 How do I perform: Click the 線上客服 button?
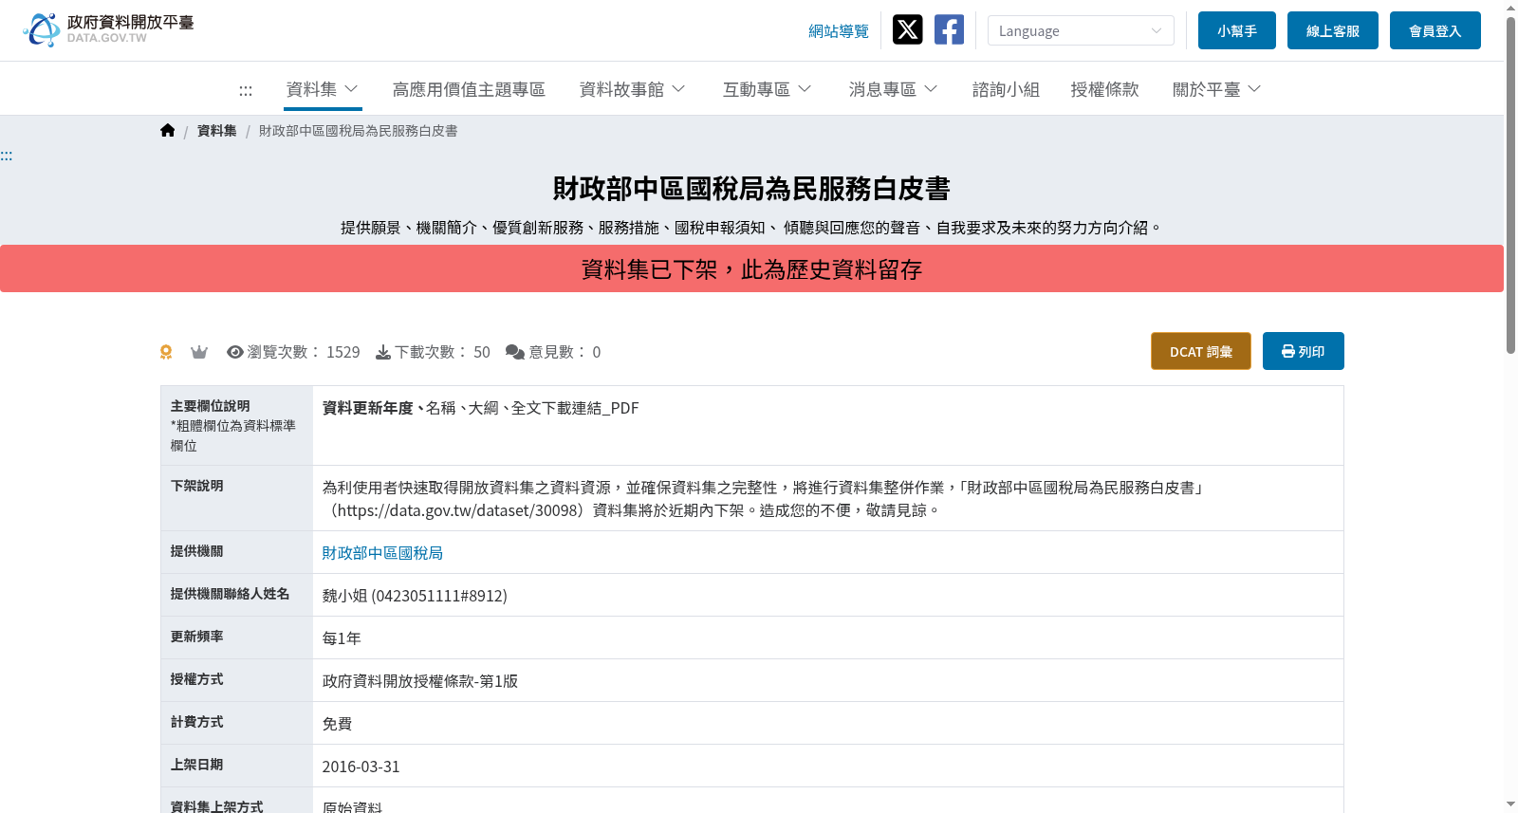[1333, 30]
